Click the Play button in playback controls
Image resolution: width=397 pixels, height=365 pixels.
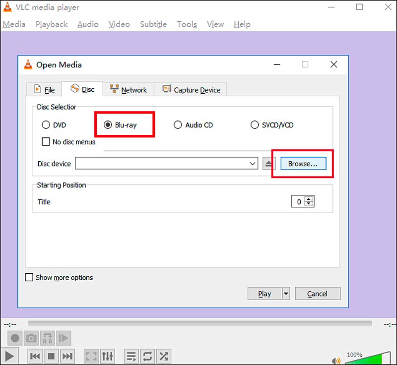click(x=10, y=356)
